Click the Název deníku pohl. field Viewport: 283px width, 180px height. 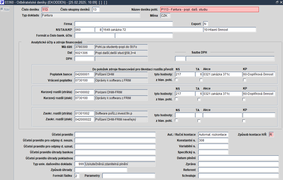coord(209,10)
